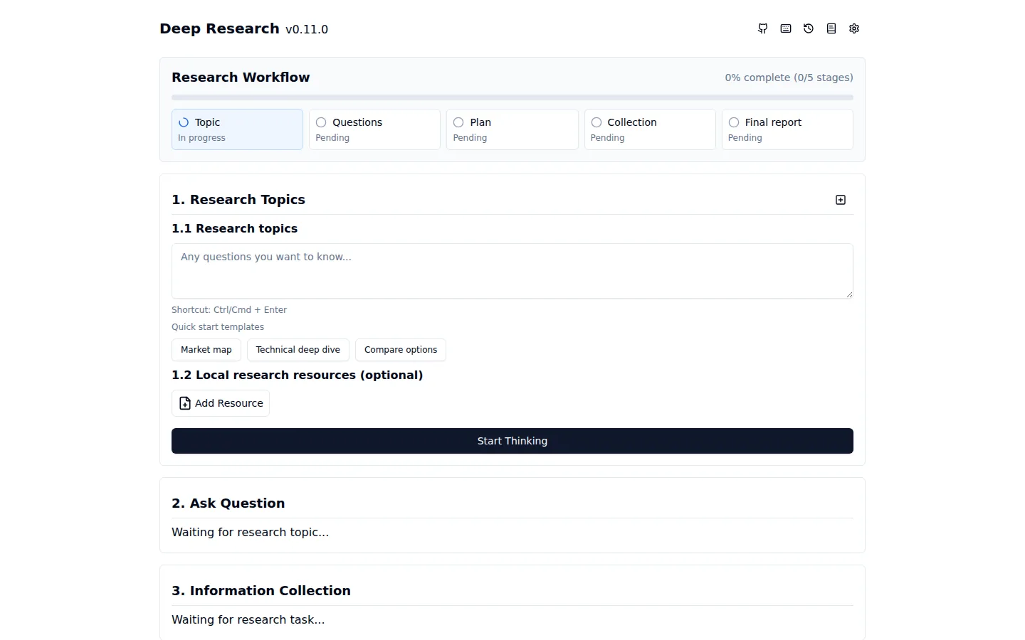Screen dimensions: 1025x640
Task: Open settings gear icon
Action: [x=854, y=28]
